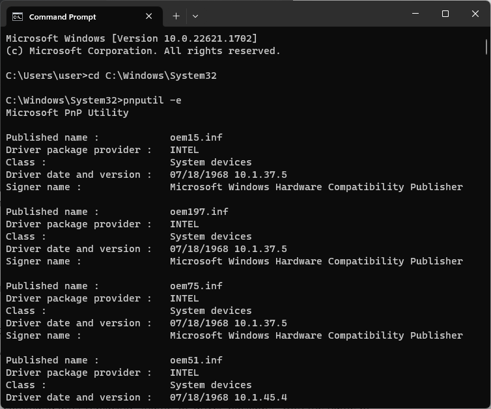Expand the new tab profile dropdown chevron
The height and width of the screenshot is (409, 491).
coord(195,16)
